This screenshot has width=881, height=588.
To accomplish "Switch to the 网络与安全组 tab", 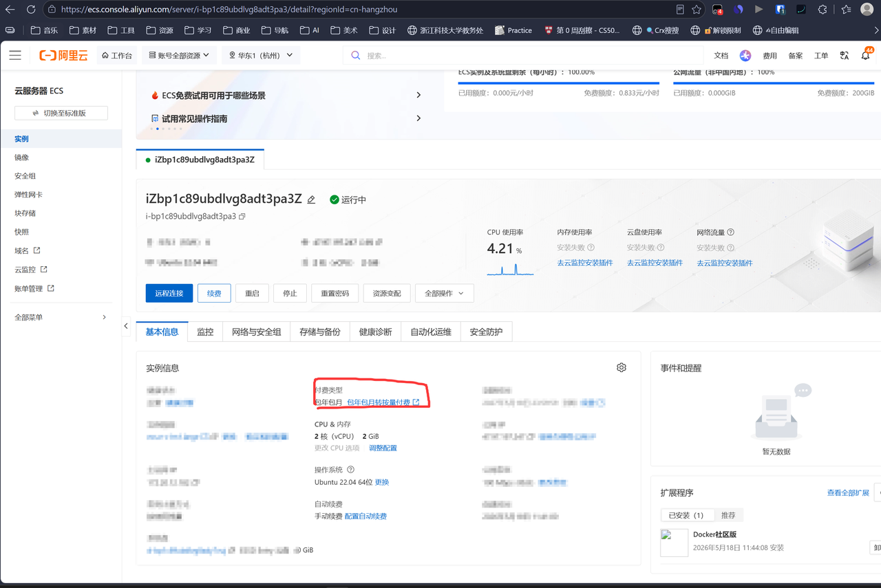I will (x=256, y=331).
